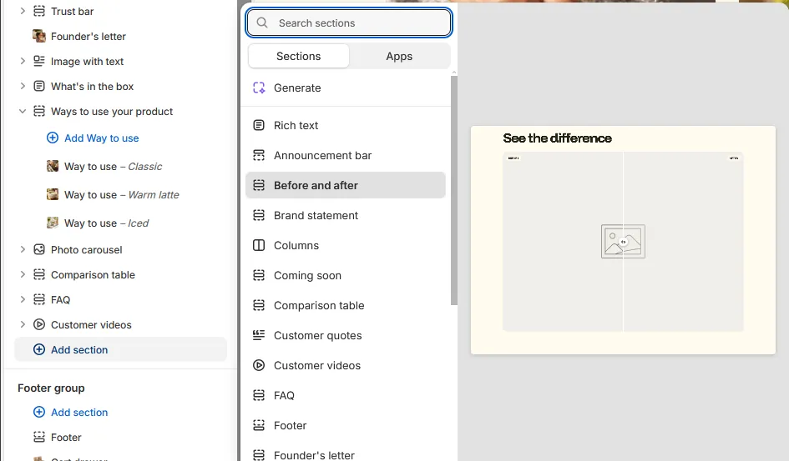Click the What's in the box icon
The height and width of the screenshot is (461, 789).
[x=38, y=87]
